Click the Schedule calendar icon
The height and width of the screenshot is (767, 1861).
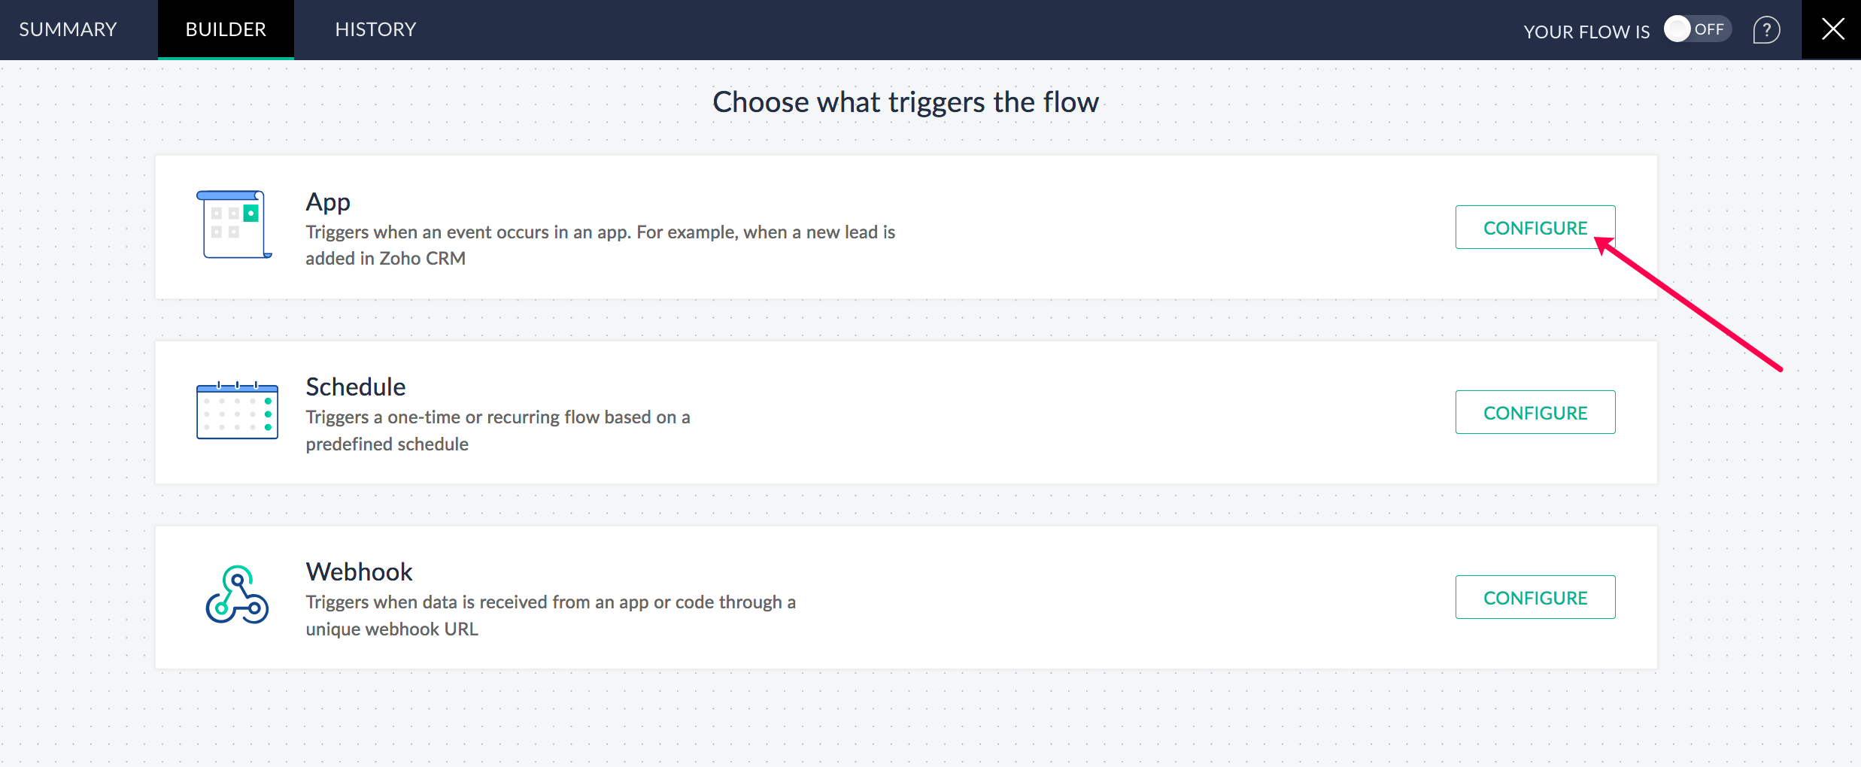(x=237, y=411)
